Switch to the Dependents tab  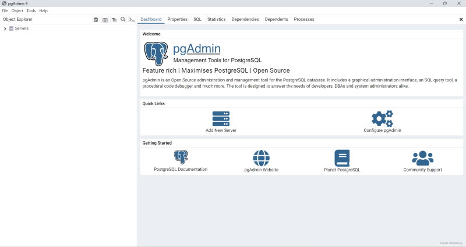(x=276, y=19)
